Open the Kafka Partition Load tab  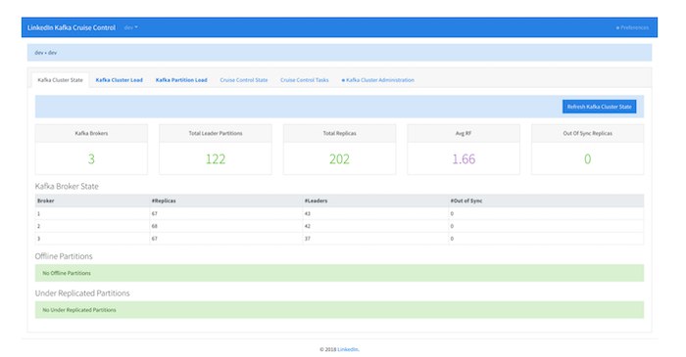pos(181,80)
